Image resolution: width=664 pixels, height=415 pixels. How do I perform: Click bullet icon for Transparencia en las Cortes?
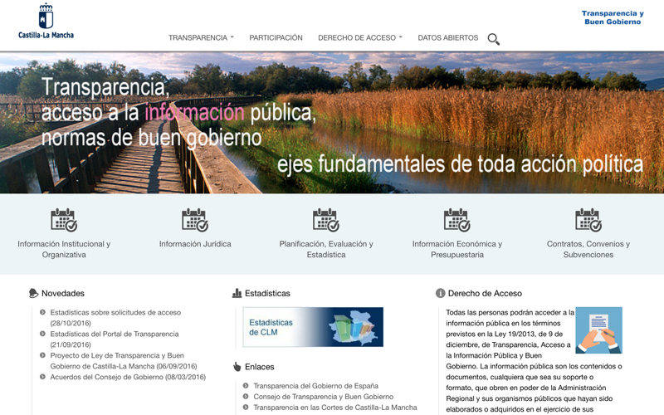[246, 408]
